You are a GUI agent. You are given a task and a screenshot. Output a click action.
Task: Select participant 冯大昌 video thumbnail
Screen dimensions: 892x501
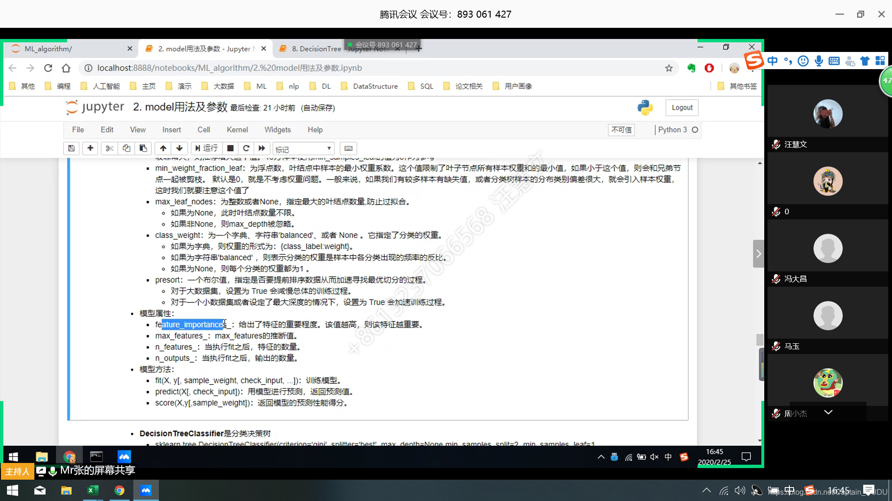828,248
